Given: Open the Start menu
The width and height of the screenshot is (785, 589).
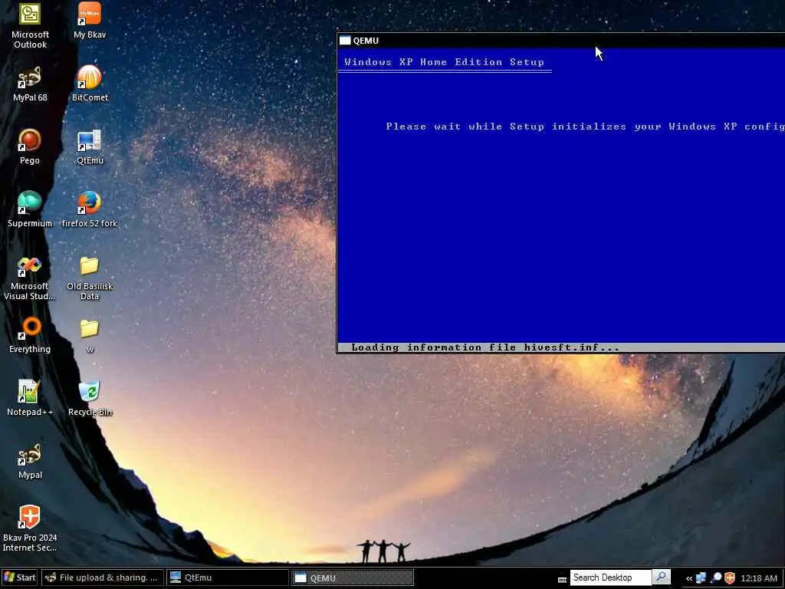Looking at the screenshot, I should [x=19, y=577].
